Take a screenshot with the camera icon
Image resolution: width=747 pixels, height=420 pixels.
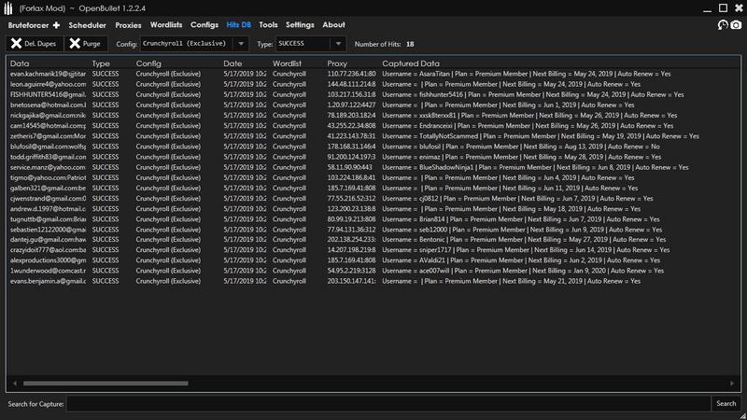[736, 25]
